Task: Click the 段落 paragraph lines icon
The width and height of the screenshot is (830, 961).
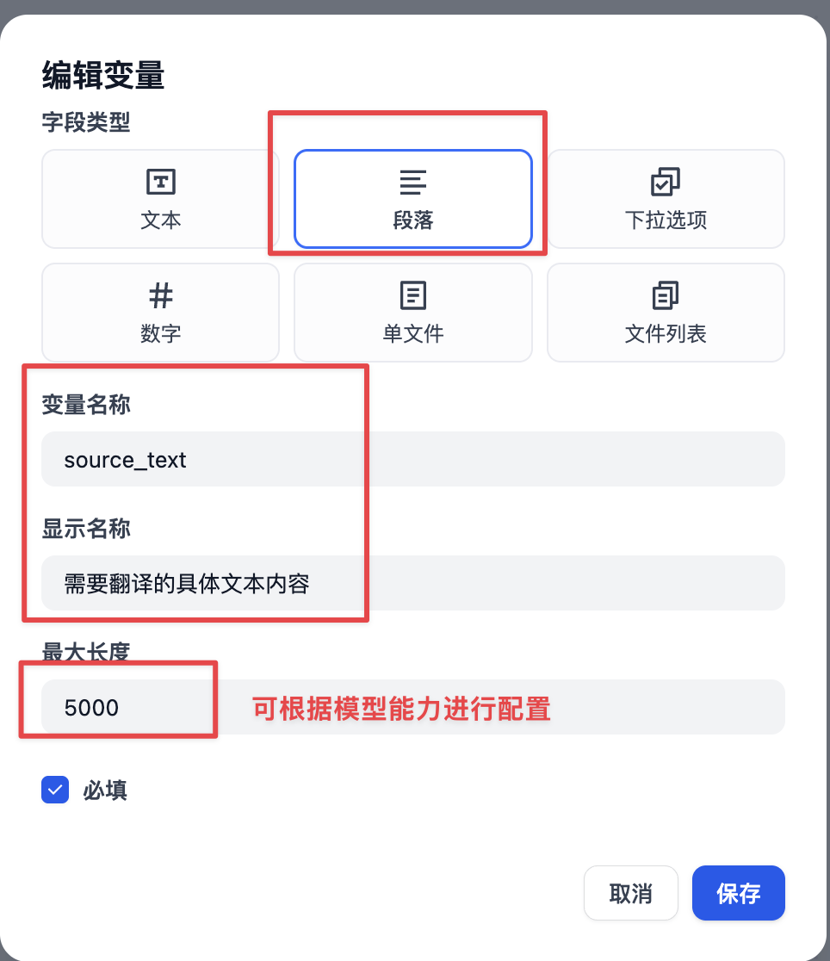Action: (x=412, y=182)
